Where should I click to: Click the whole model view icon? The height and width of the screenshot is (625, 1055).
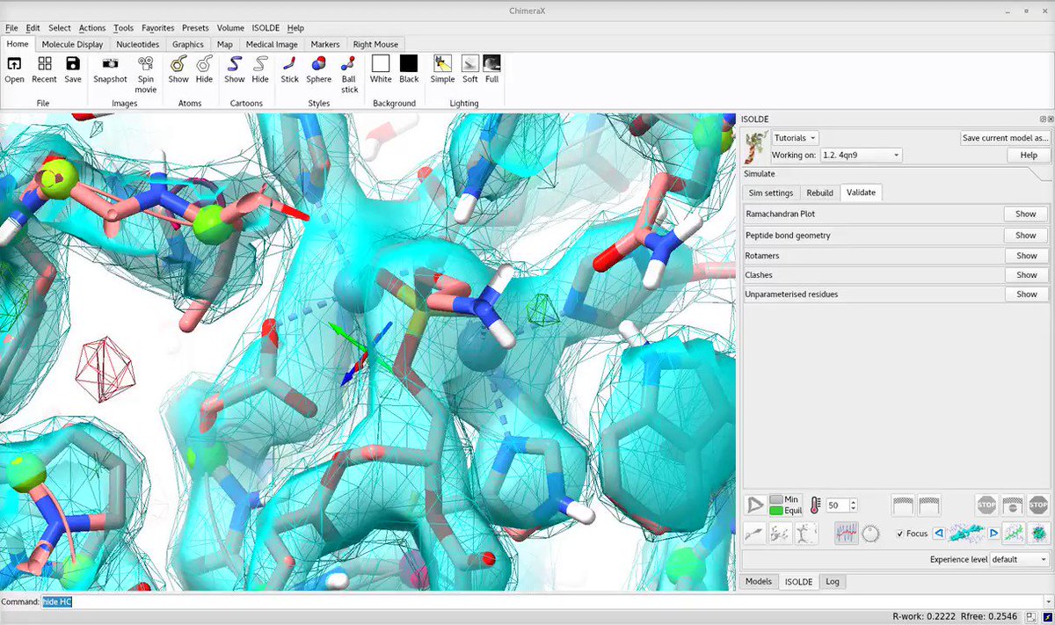coord(1038,534)
